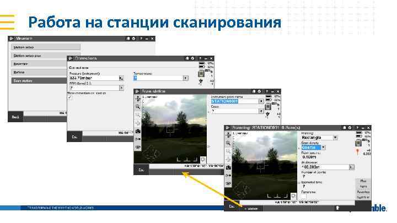The height and width of the screenshot is (223, 397).
Task: Click the video view in Scanning window
Action: [x=265, y=165]
